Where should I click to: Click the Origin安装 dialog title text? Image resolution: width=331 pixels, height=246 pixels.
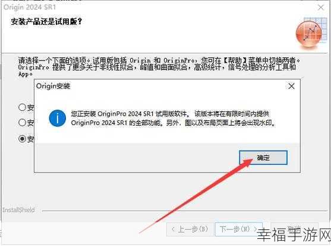[53, 86]
